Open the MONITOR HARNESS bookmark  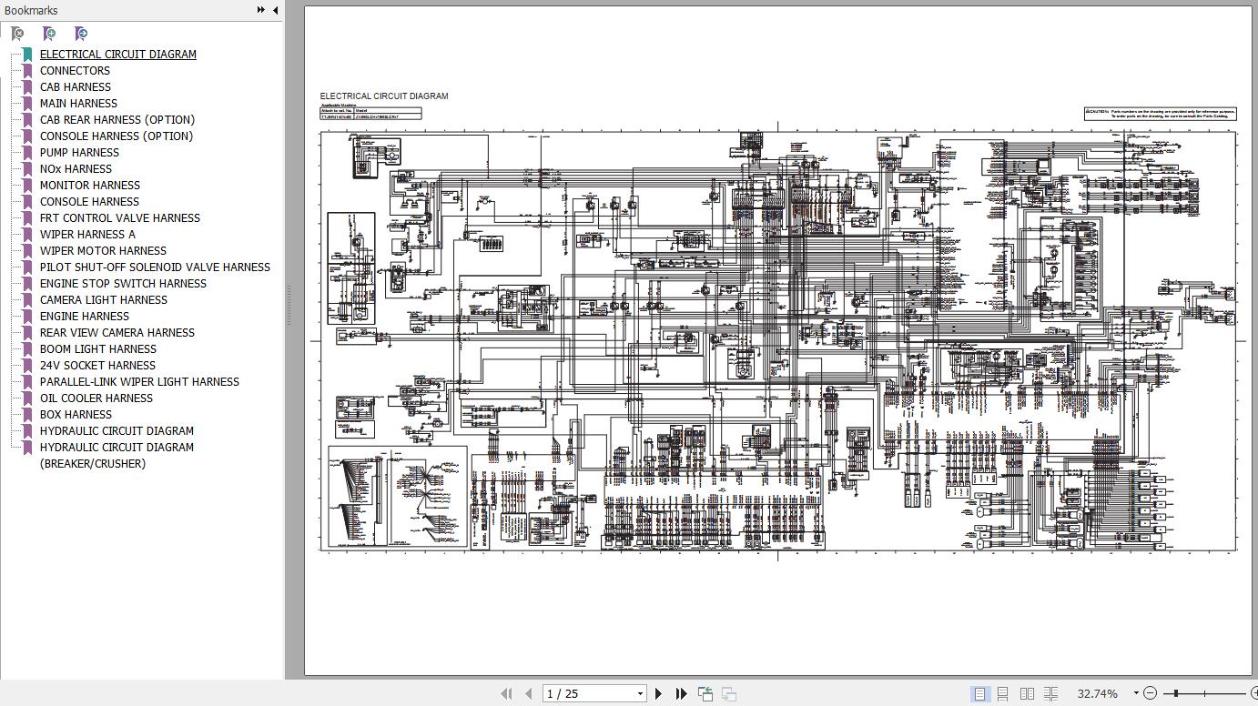coord(90,185)
